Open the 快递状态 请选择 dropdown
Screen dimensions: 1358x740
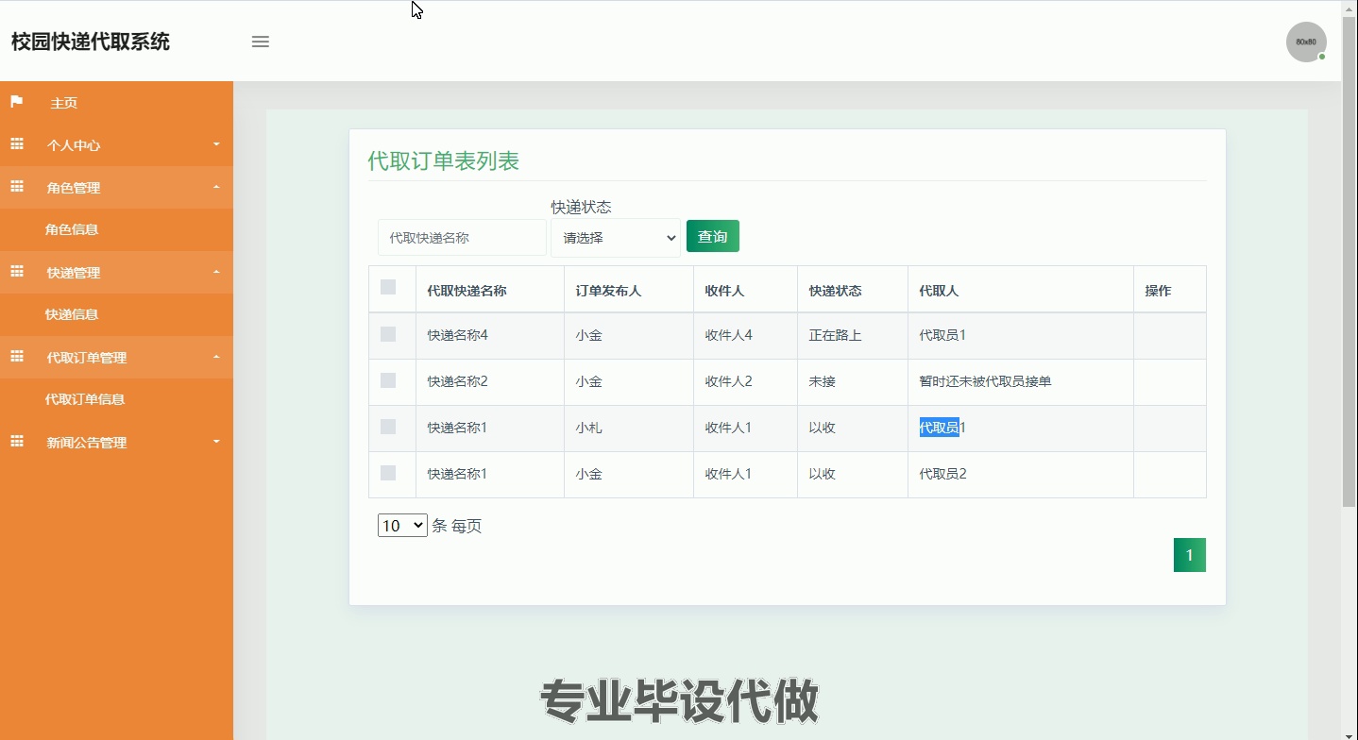(615, 238)
